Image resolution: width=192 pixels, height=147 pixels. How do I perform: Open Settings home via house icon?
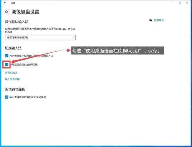click(x=7, y=12)
